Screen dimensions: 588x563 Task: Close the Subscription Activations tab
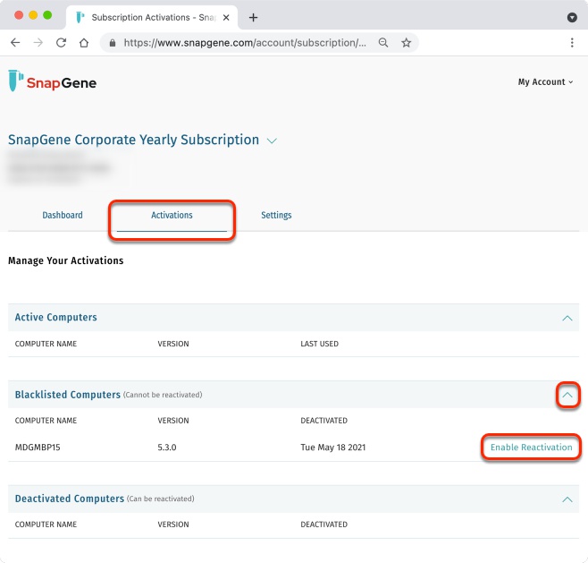(x=226, y=18)
